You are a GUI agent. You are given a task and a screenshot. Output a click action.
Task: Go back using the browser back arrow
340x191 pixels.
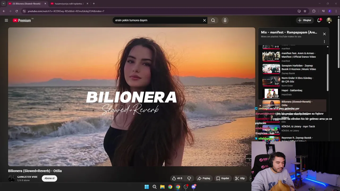click(4, 11)
